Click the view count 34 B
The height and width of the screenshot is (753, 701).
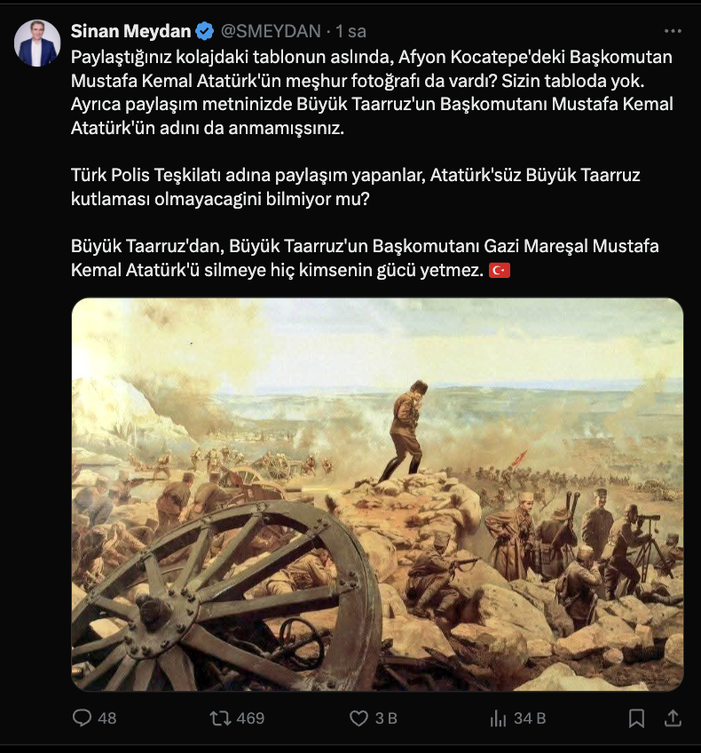[530, 718]
